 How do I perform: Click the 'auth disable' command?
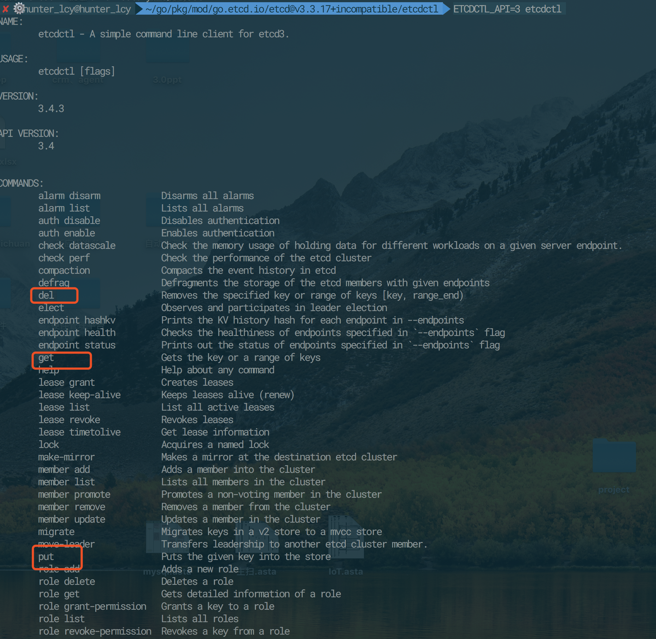(x=69, y=221)
